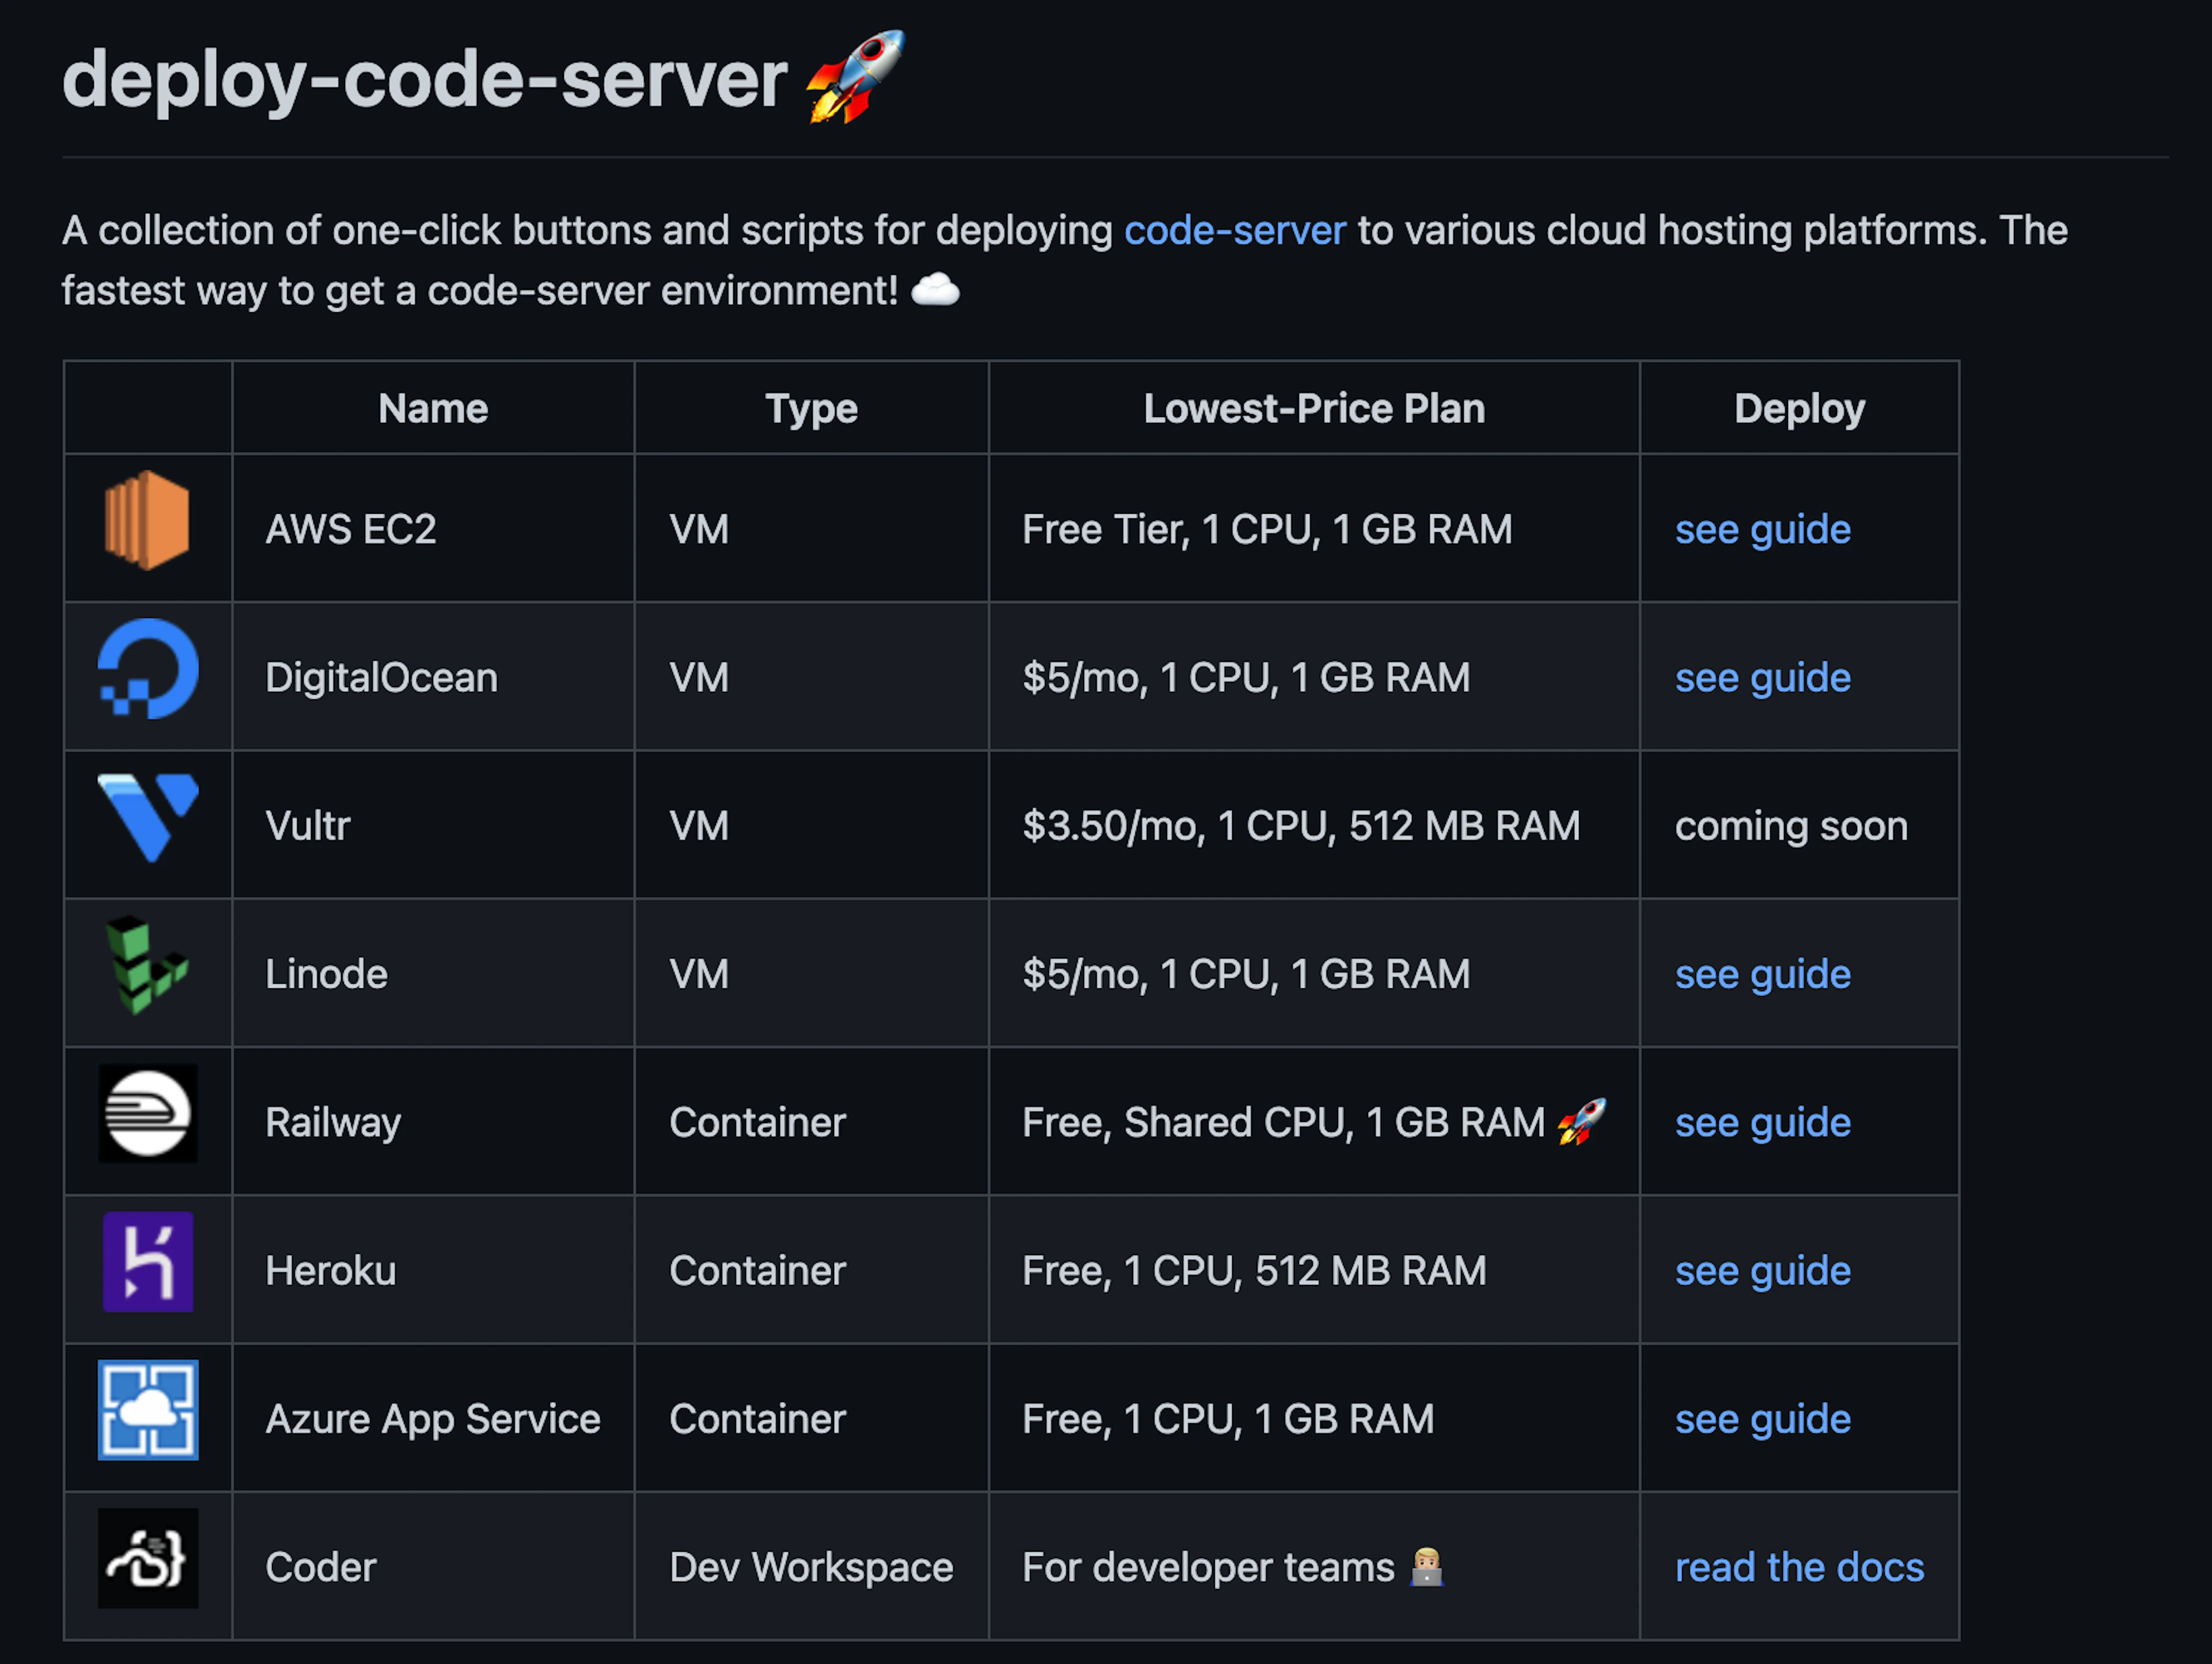Screen dimensions: 2212x1664
Task: Click the 'Container' type in the Azure row
Action: pyautogui.click(x=757, y=1419)
